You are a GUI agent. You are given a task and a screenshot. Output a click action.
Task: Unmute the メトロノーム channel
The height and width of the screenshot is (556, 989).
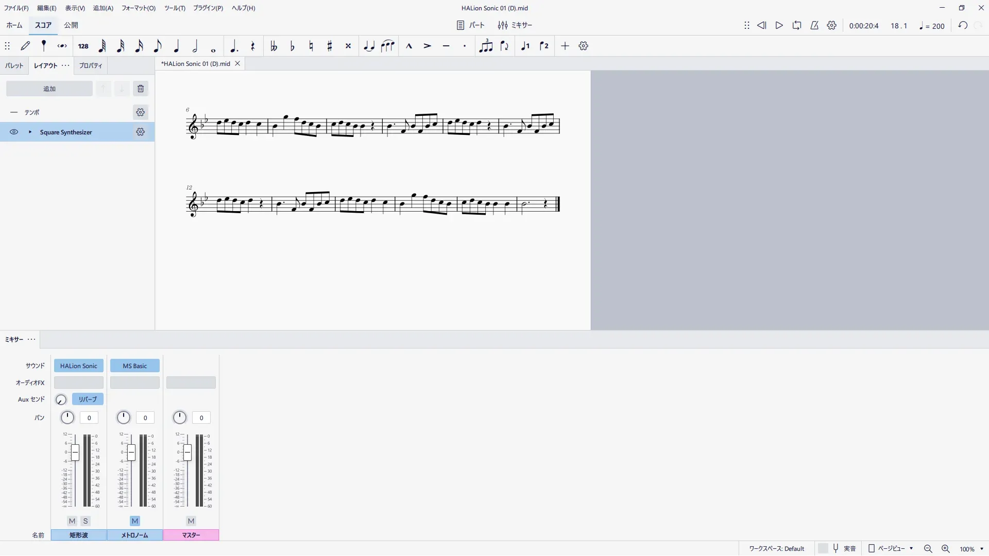pyautogui.click(x=134, y=521)
